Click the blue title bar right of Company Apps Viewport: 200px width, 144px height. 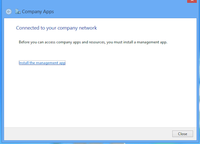click(x=120, y=11)
